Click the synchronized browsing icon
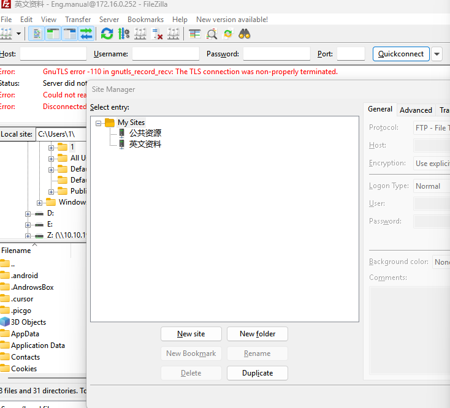This screenshot has width=450, height=408. tap(228, 34)
